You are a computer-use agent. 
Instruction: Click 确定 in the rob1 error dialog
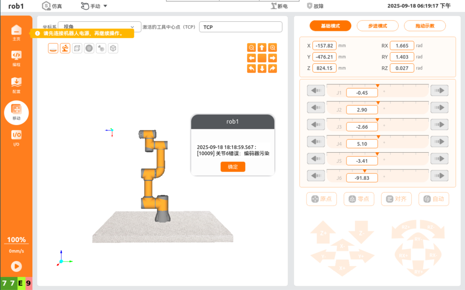(x=232, y=167)
